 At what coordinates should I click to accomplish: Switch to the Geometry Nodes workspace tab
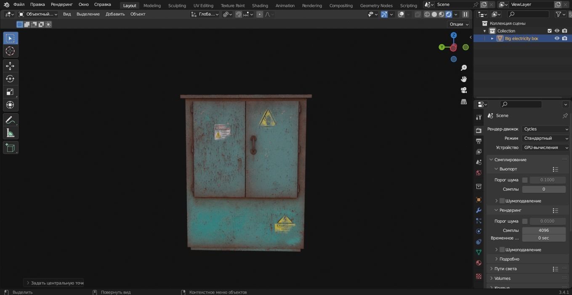point(376,5)
